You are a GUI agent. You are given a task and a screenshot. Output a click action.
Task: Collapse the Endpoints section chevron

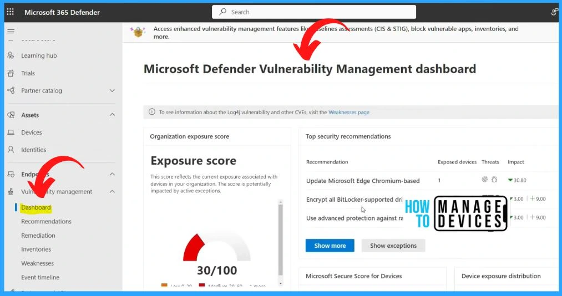tap(112, 174)
